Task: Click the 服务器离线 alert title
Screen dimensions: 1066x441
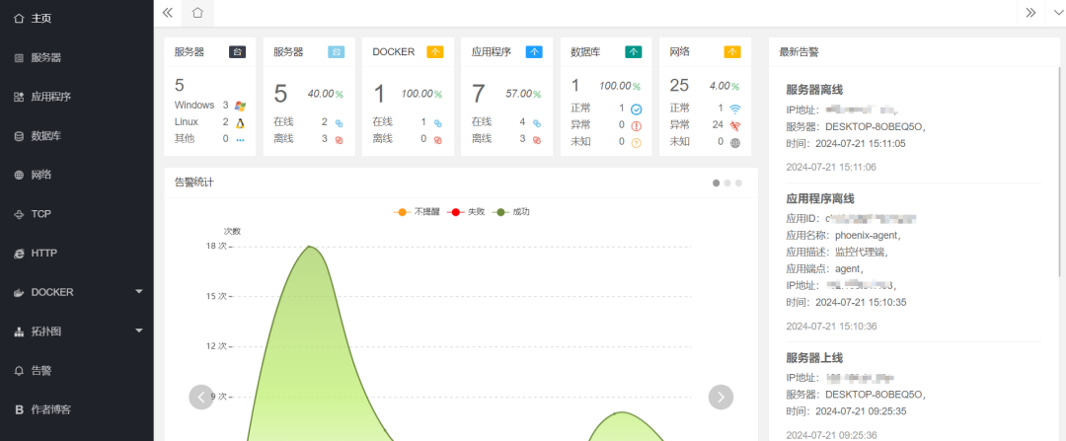Action: click(x=814, y=89)
